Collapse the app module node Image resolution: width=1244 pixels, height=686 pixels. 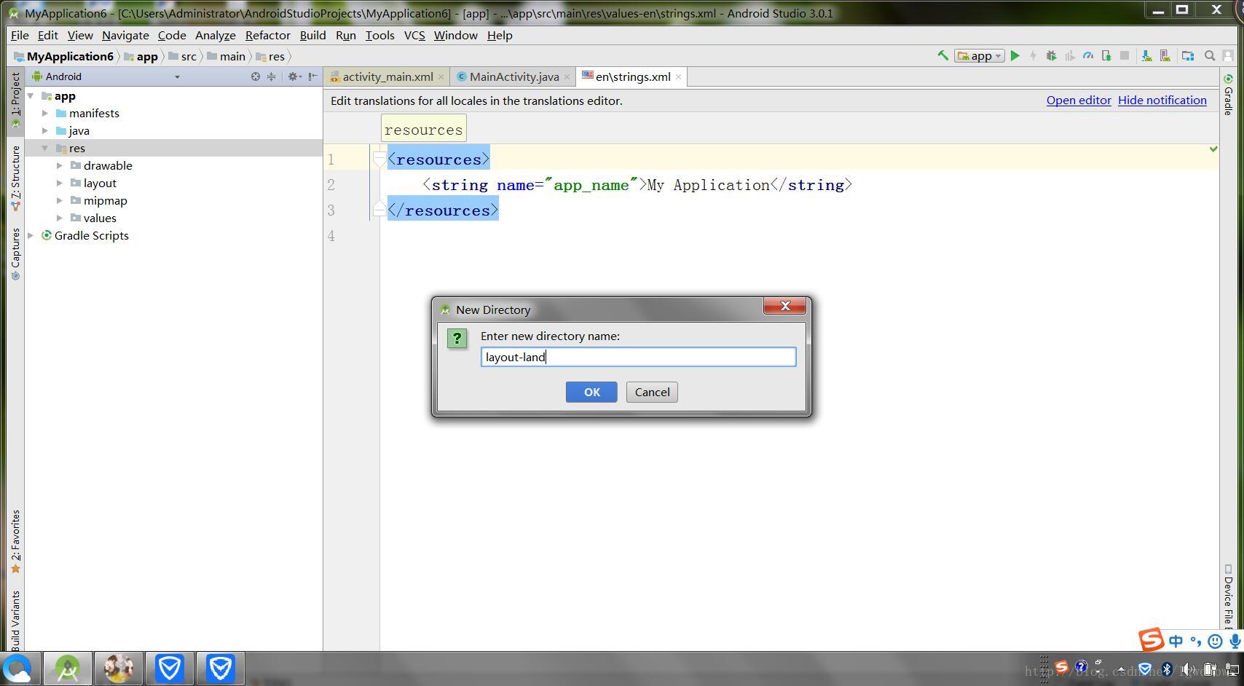tap(31, 96)
